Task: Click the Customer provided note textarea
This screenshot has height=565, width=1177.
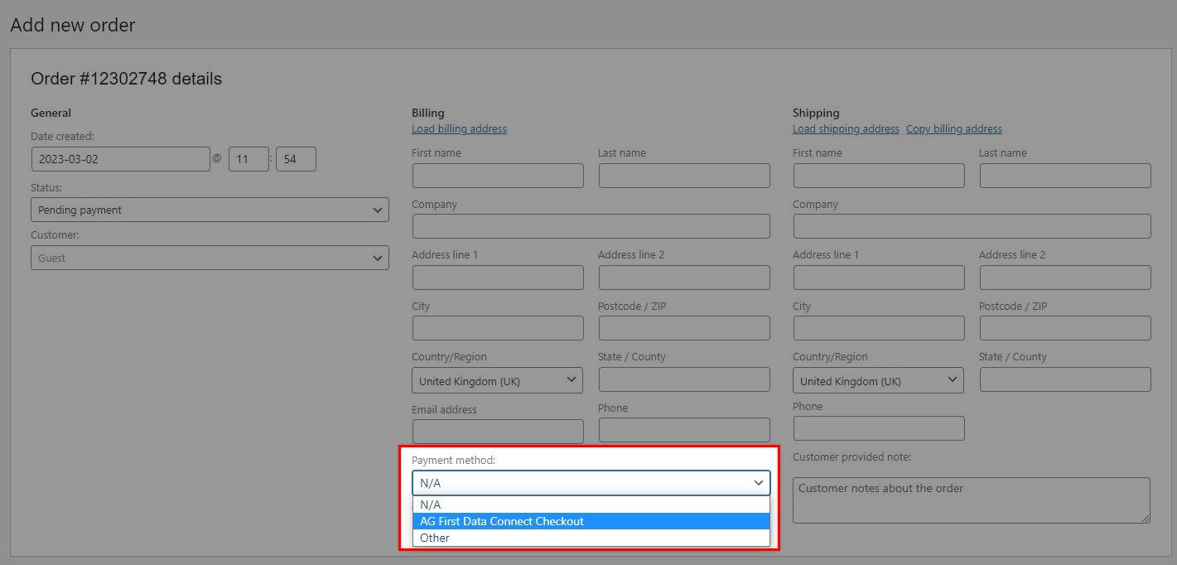Action: coord(972,500)
